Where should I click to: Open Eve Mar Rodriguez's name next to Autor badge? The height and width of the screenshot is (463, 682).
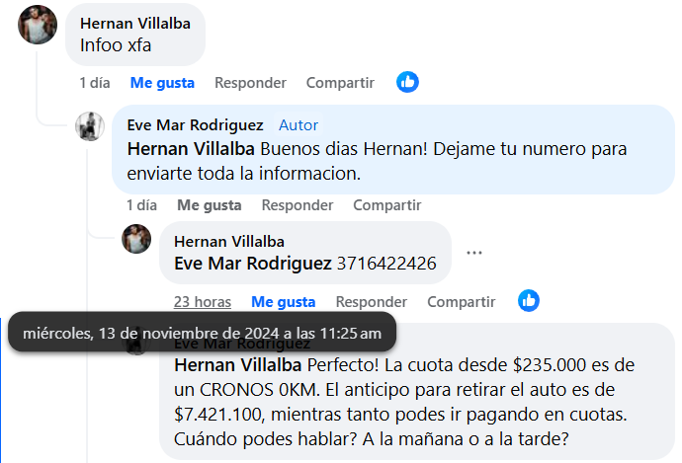[196, 125]
